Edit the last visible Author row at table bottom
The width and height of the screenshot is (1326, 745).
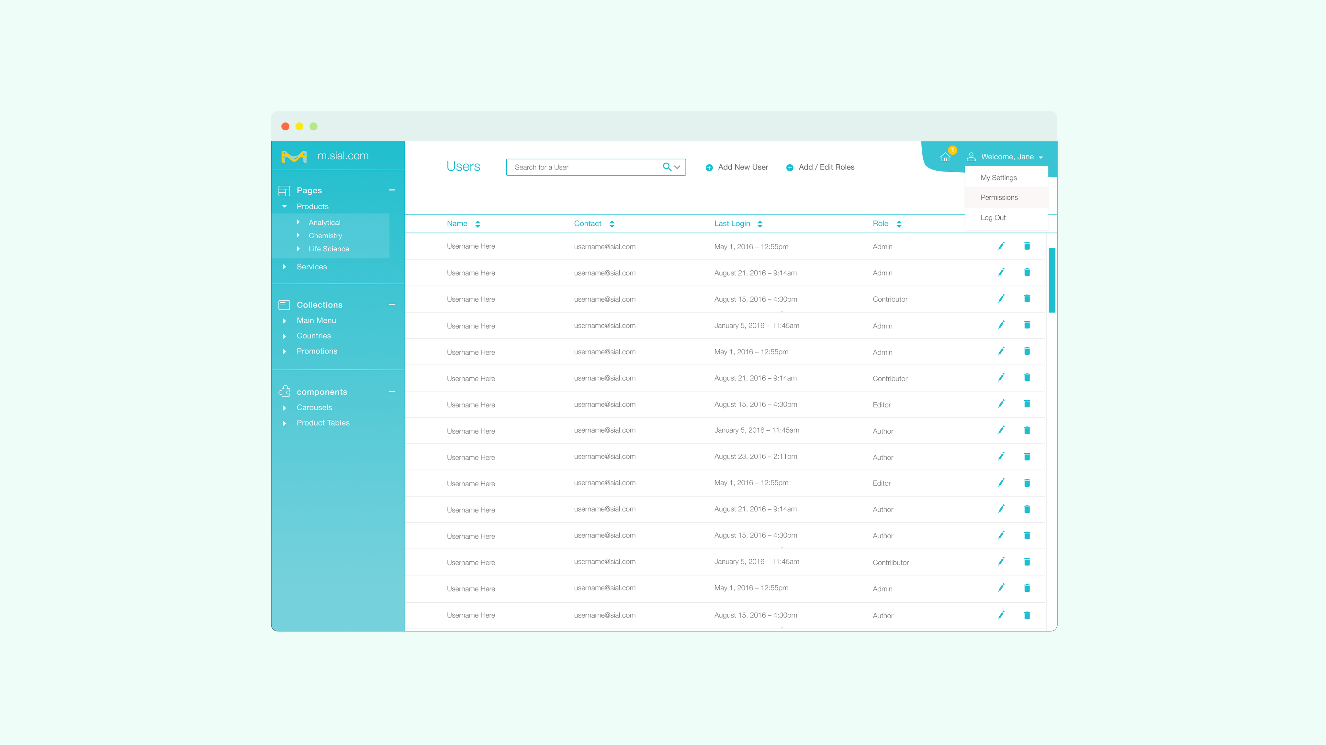pos(1001,615)
